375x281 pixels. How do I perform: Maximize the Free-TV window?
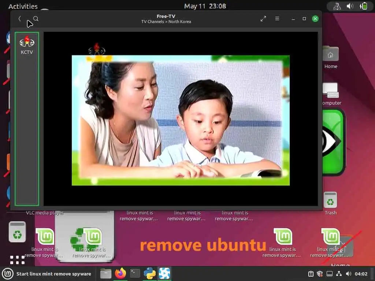click(304, 19)
